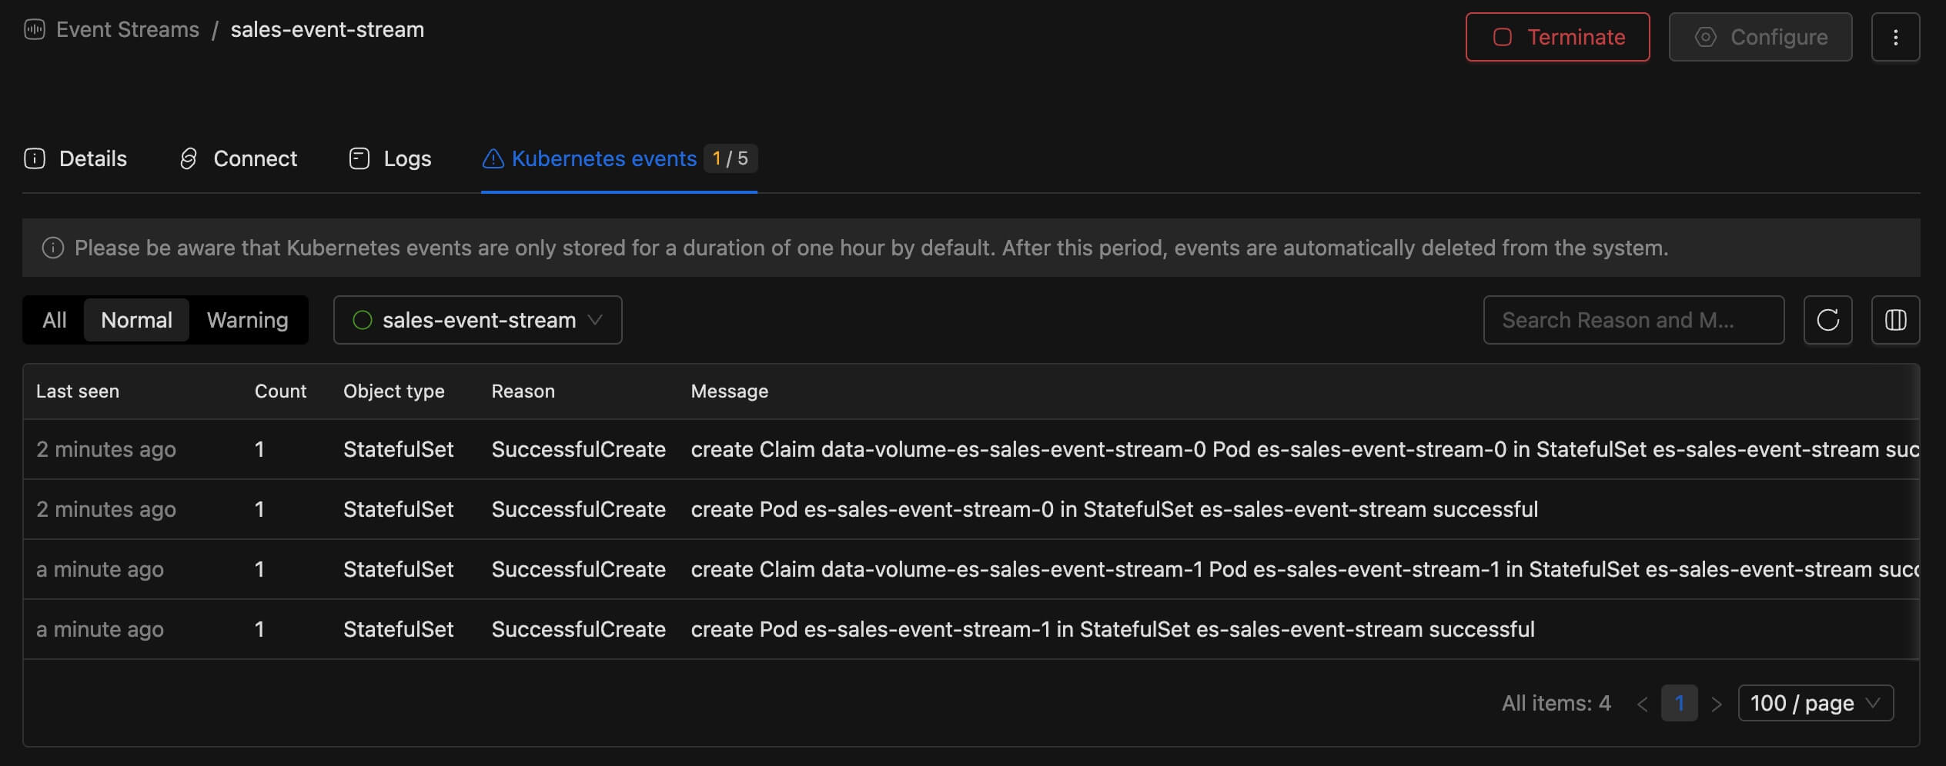The image size is (1946, 766).
Task: Switch to the Logs tab
Action: pyautogui.click(x=407, y=158)
